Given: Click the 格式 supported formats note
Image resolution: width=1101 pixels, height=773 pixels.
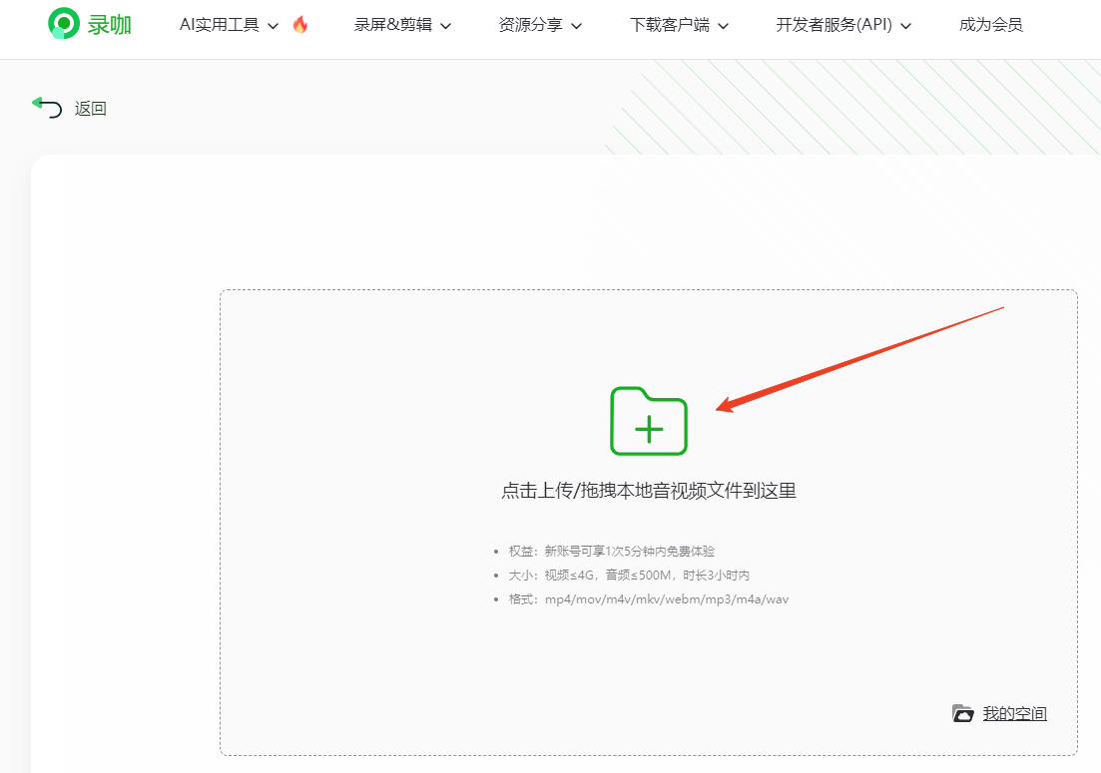Looking at the screenshot, I should click(648, 599).
